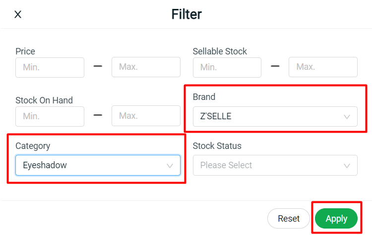Focus the Sellable Stock Min. field
Viewport: 372px width, 235px height.
point(227,67)
